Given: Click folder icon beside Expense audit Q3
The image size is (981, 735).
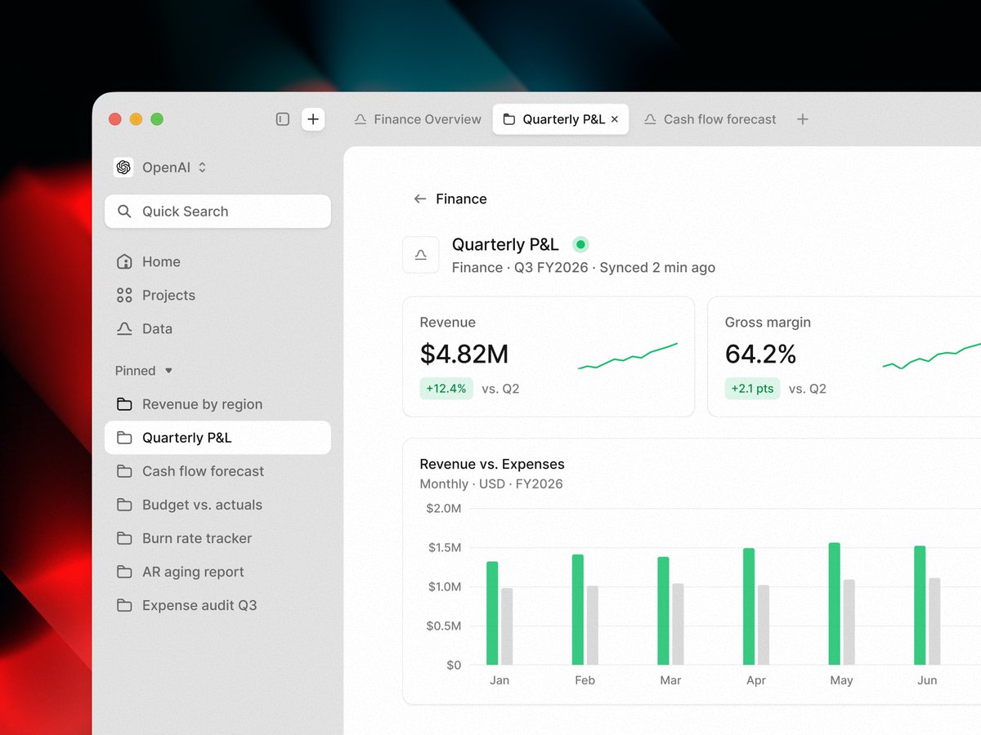Looking at the screenshot, I should (x=124, y=605).
